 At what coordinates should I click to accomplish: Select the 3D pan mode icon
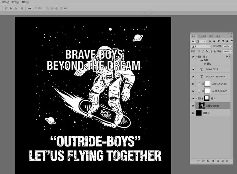click(57, 8)
